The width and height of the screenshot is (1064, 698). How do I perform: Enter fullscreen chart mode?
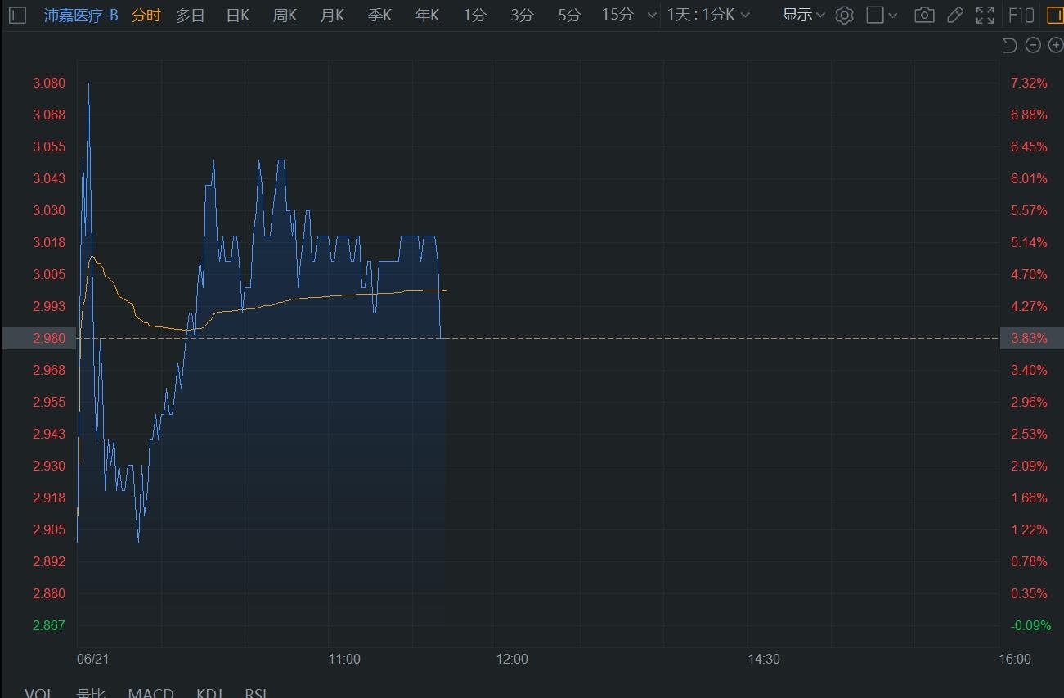pyautogui.click(x=985, y=15)
